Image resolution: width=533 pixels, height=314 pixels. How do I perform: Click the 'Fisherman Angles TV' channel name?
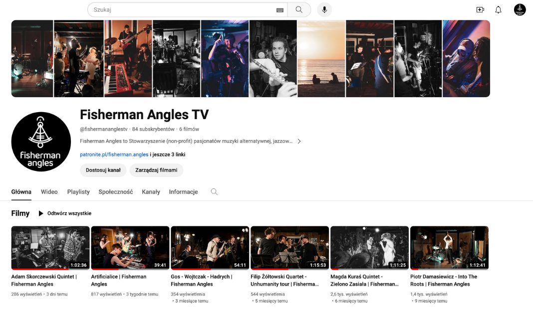[144, 115]
